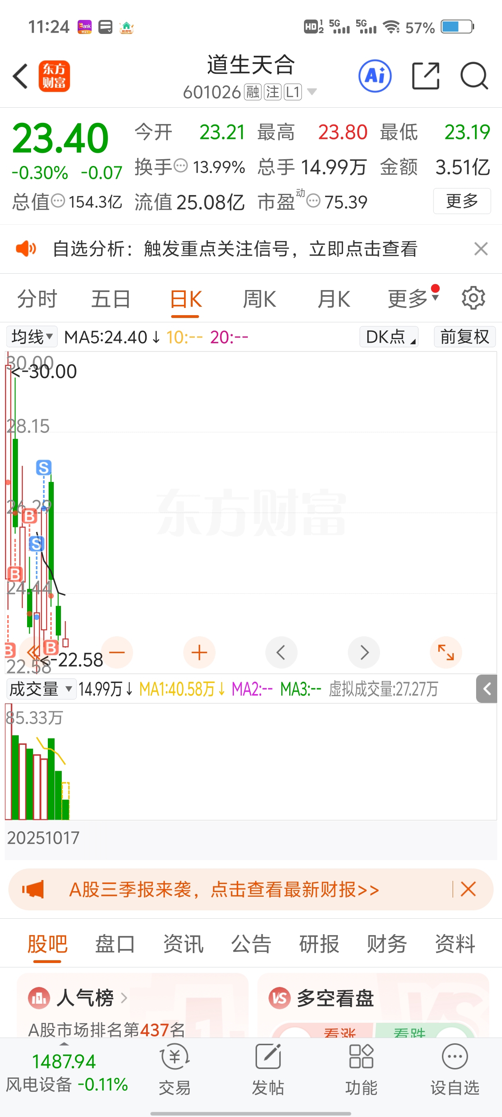Expand chart to fullscreen
The image size is (502, 1117).
446,652
